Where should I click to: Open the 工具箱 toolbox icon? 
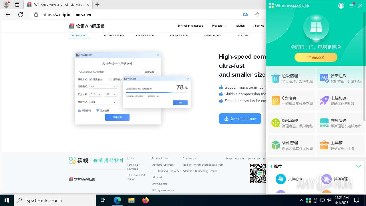(x=324, y=145)
